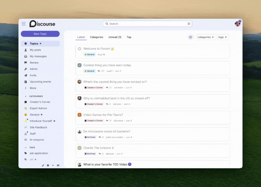Open Upcoming events calendar icon
The height and width of the screenshot is (187, 261).
26,82
